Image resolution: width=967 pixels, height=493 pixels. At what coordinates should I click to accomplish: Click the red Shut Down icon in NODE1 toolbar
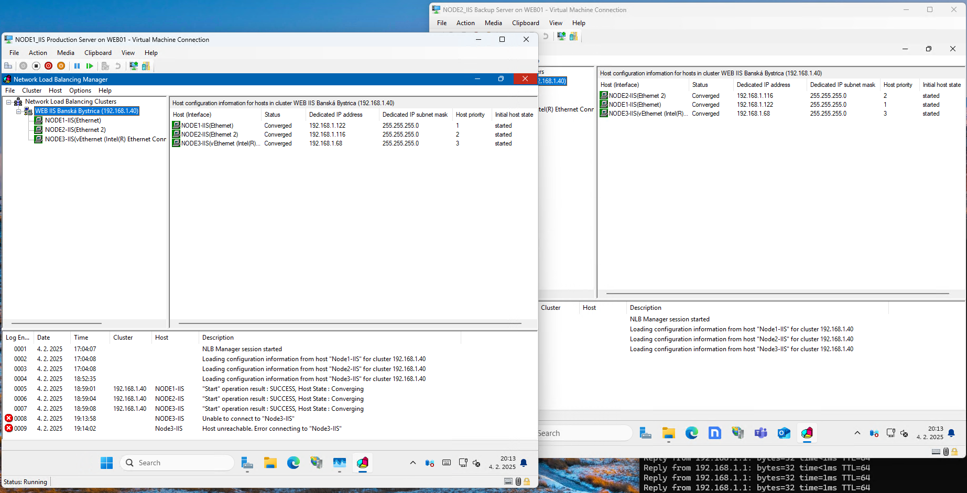pos(49,66)
